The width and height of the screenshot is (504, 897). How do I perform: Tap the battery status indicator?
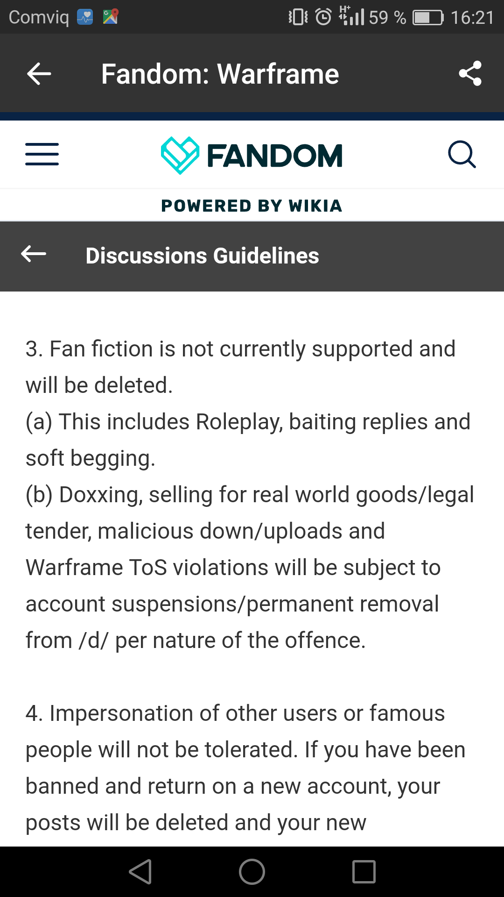click(428, 18)
